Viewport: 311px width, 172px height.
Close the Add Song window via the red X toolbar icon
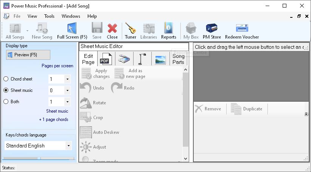112,31
